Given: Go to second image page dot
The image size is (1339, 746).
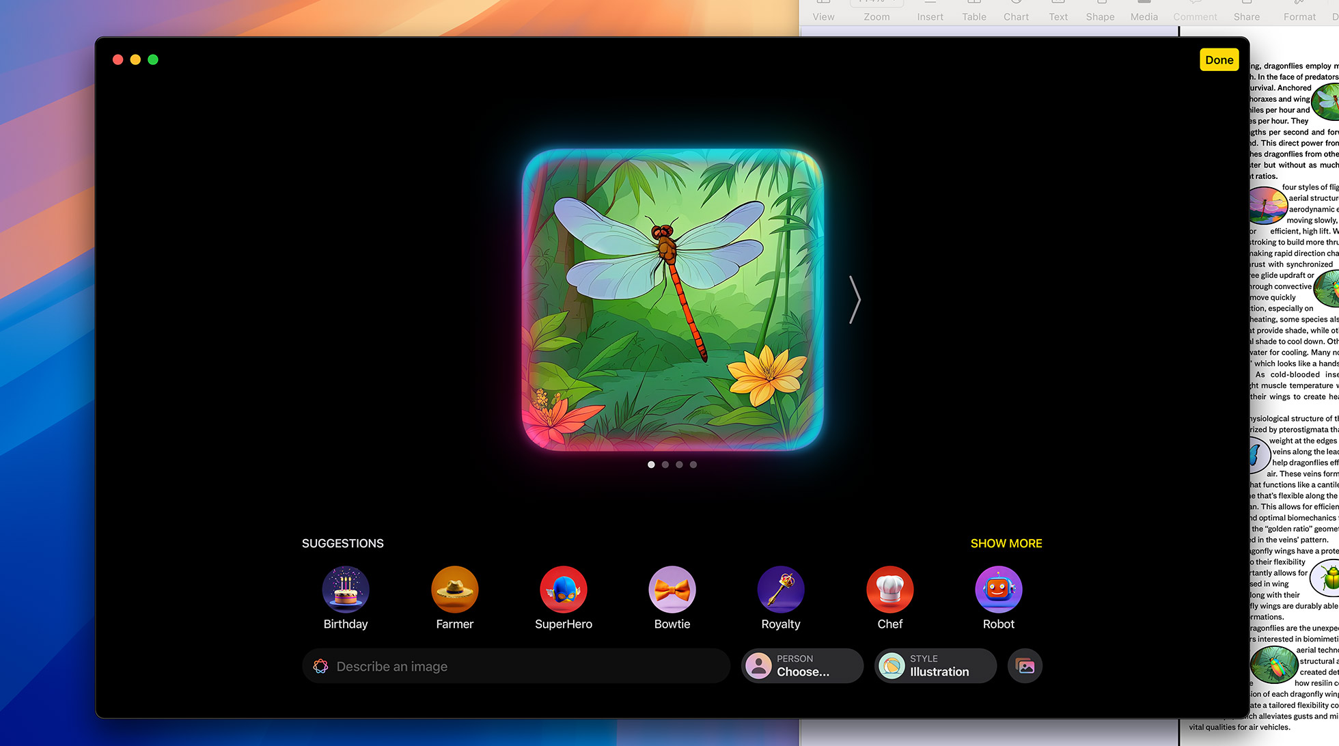Looking at the screenshot, I should click(665, 465).
